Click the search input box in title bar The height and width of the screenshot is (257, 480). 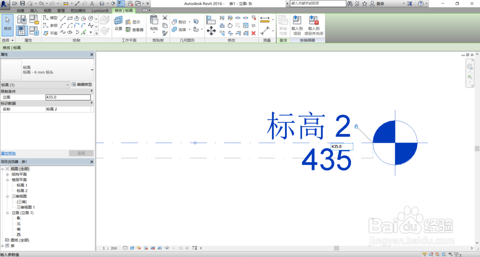318,3
